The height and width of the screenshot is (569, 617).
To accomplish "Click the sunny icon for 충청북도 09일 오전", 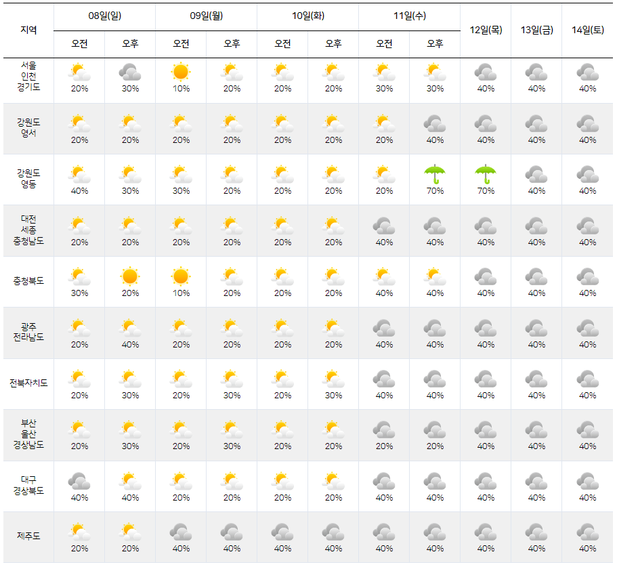I will [181, 276].
